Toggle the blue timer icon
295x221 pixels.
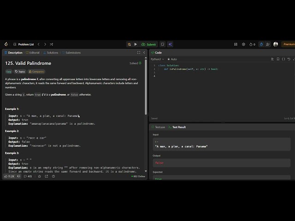[261, 44]
